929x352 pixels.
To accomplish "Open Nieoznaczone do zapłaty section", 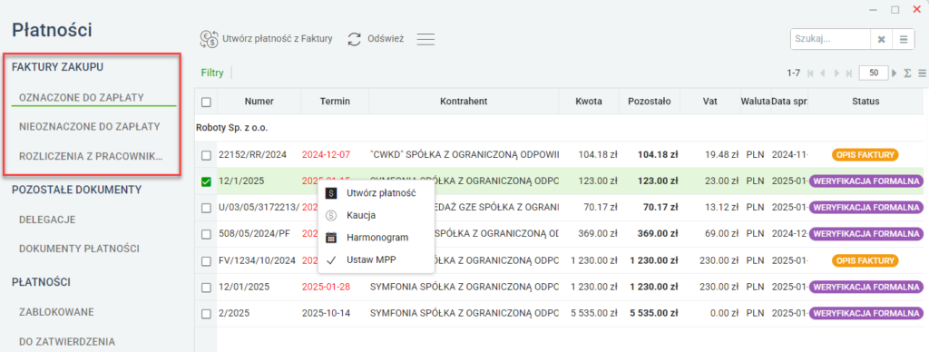I will [x=90, y=126].
